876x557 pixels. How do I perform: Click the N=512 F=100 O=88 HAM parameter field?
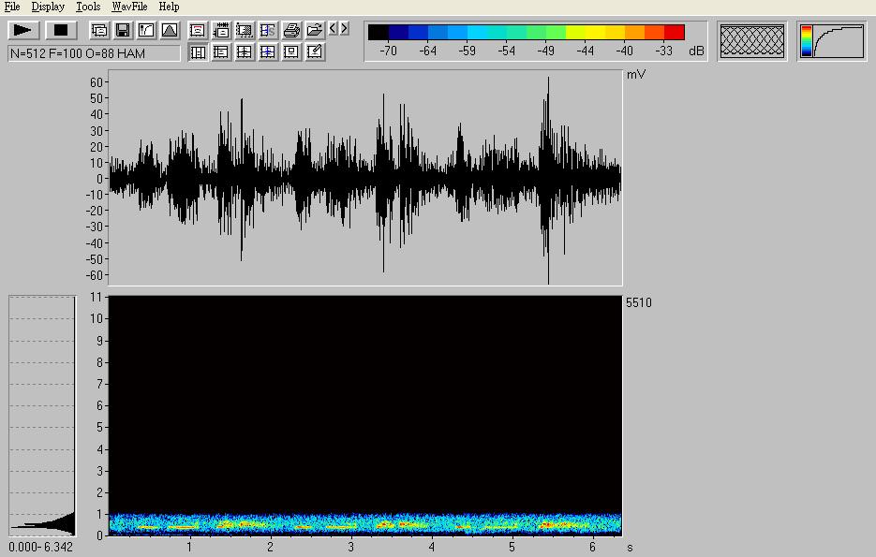(x=94, y=53)
